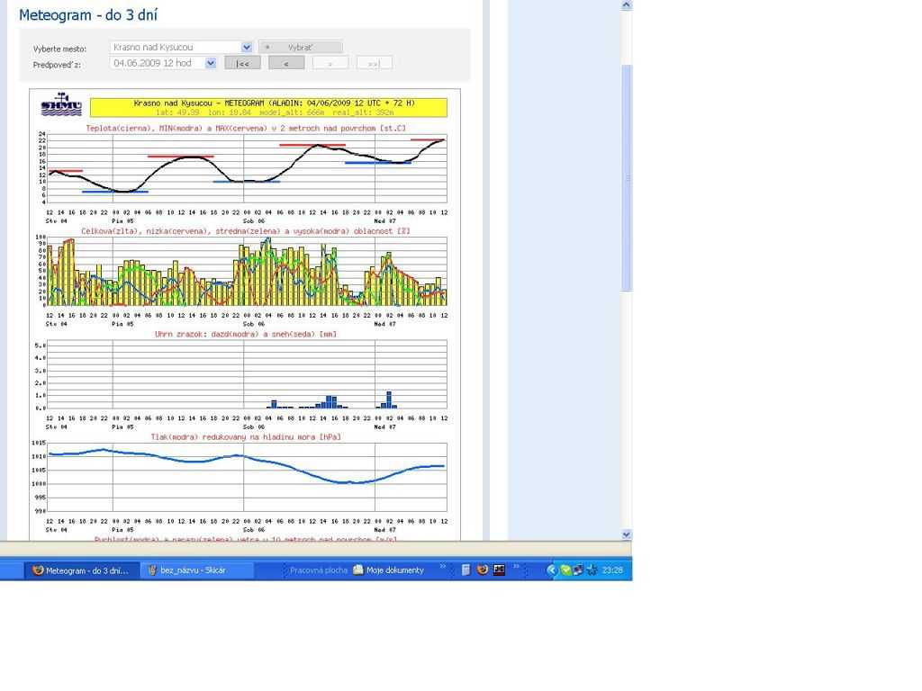Click the 'Vybrať' button
The image size is (922, 691).
301,47
